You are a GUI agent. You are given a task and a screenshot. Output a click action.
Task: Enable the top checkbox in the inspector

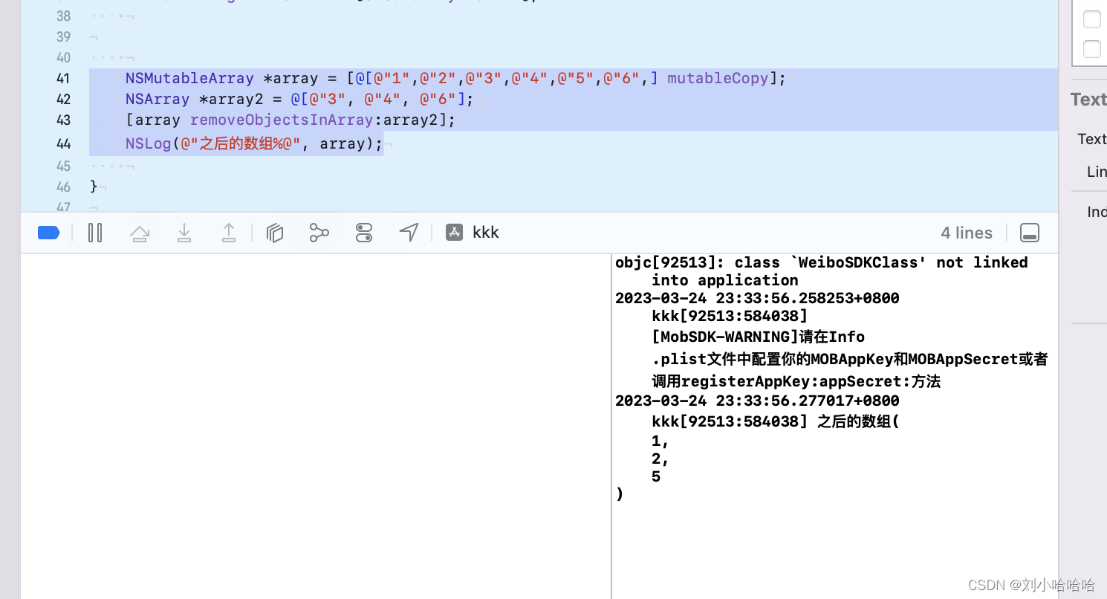point(1091,19)
